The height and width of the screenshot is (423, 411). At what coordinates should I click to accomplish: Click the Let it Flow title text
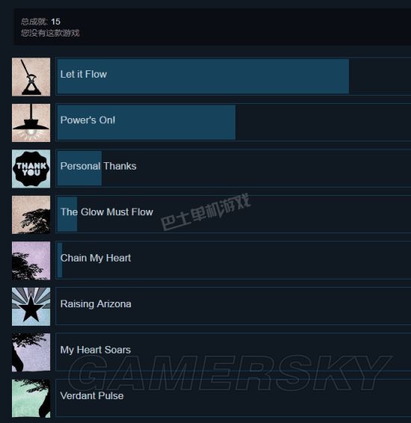coord(84,74)
